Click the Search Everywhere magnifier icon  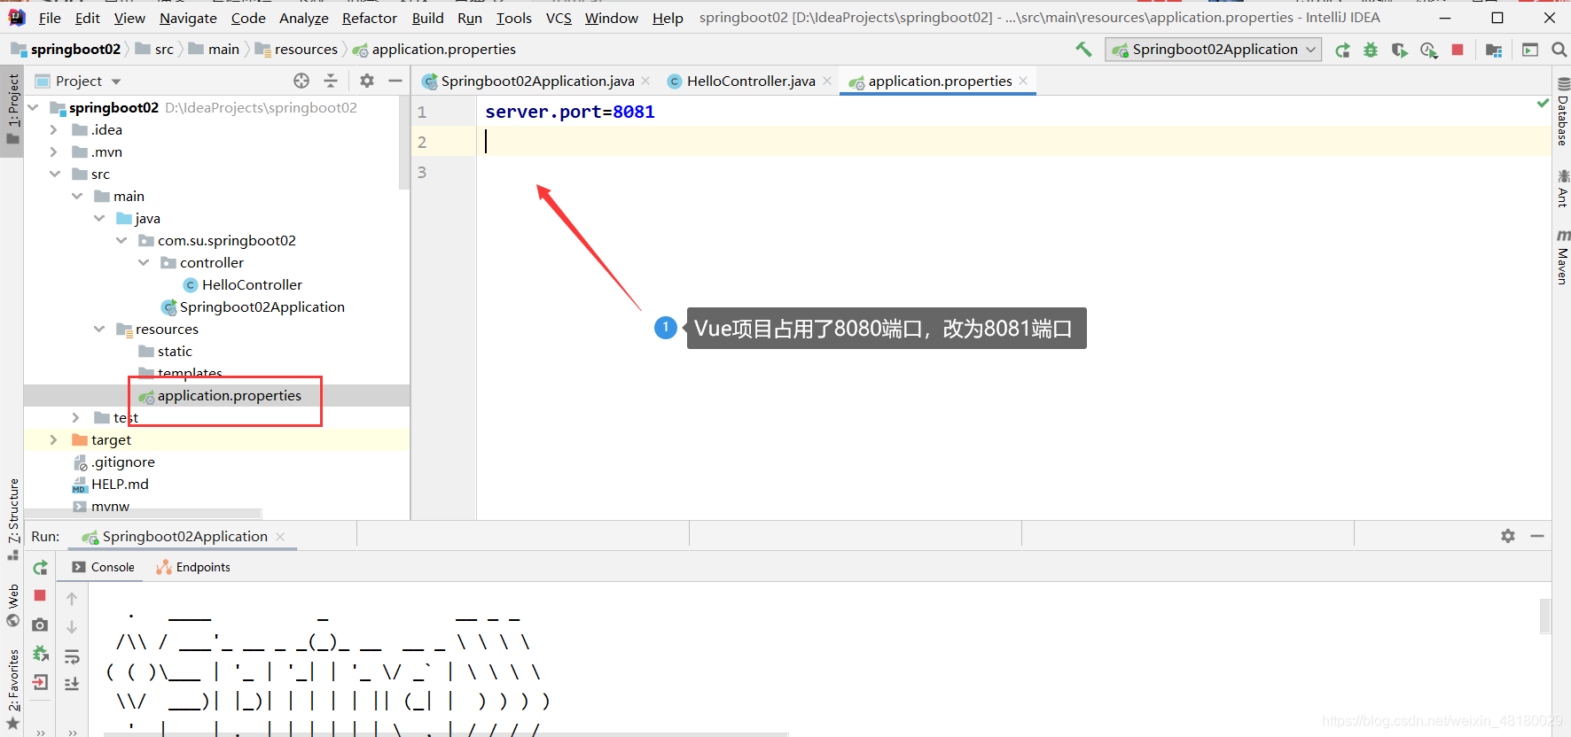tap(1559, 50)
